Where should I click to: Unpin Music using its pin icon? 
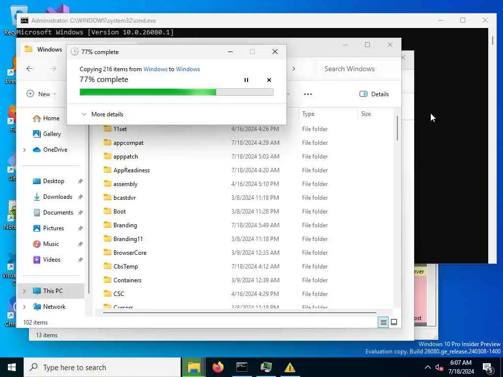(80, 244)
